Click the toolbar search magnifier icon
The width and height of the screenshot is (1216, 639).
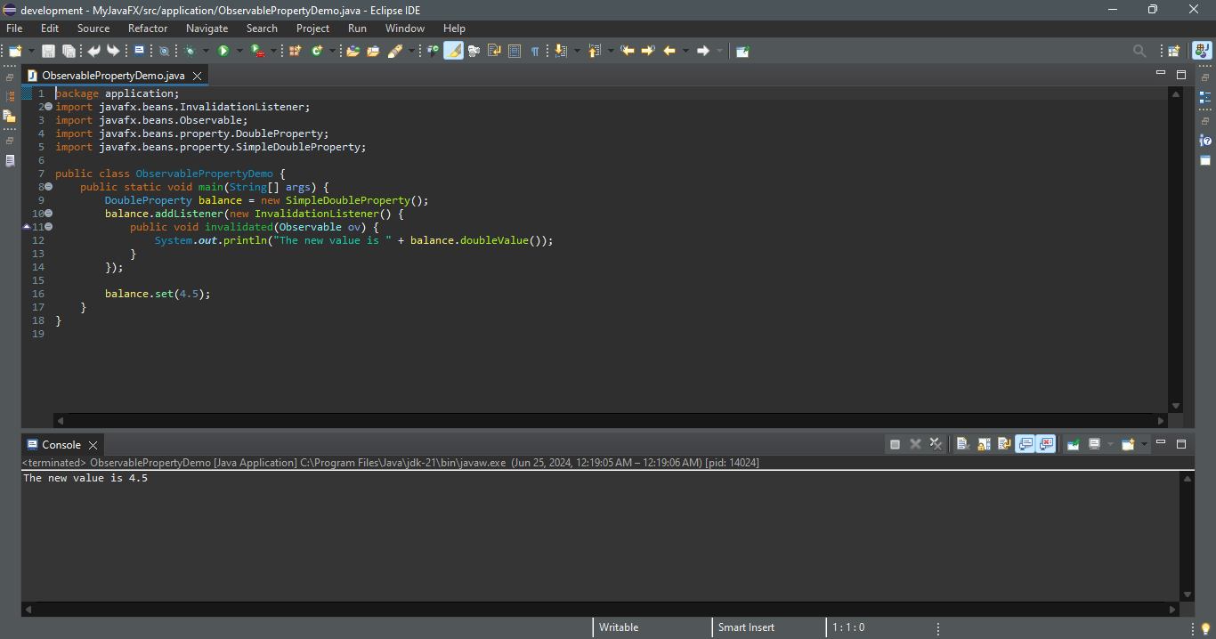[x=1139, y=51]
